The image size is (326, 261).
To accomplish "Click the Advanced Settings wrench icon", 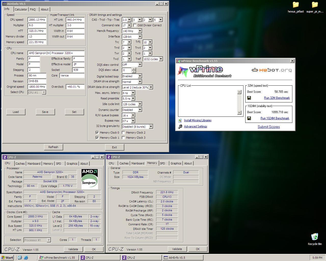I will (x=180, y=126).
